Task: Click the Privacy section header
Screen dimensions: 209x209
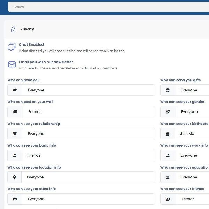Action: point(27,29)
